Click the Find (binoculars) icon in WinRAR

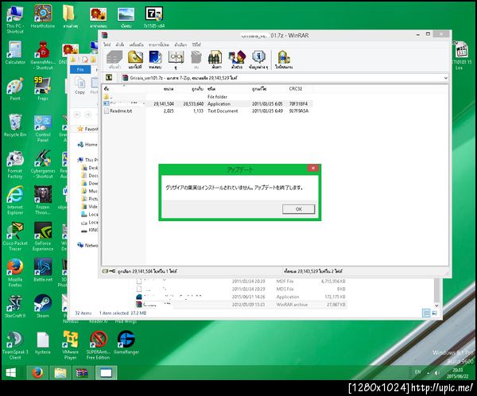(x=216, y=60)
